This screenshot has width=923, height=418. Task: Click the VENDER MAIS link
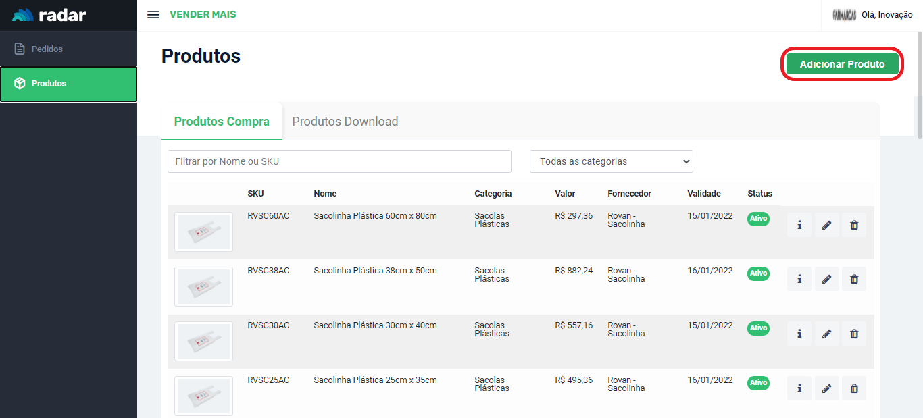coord(203,14)
